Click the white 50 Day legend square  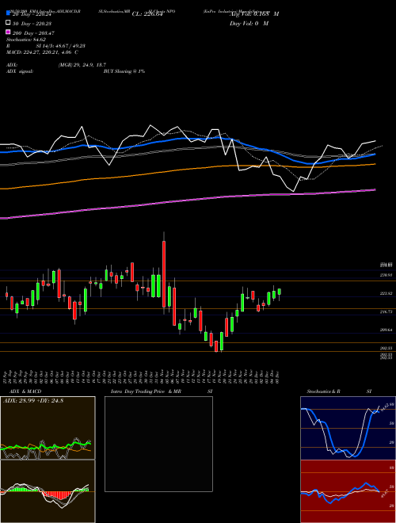click(x=9, y=23)
